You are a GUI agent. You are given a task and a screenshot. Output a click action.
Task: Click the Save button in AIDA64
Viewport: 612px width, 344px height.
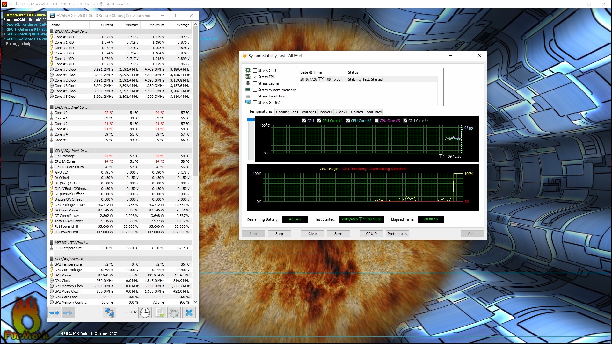338,234
